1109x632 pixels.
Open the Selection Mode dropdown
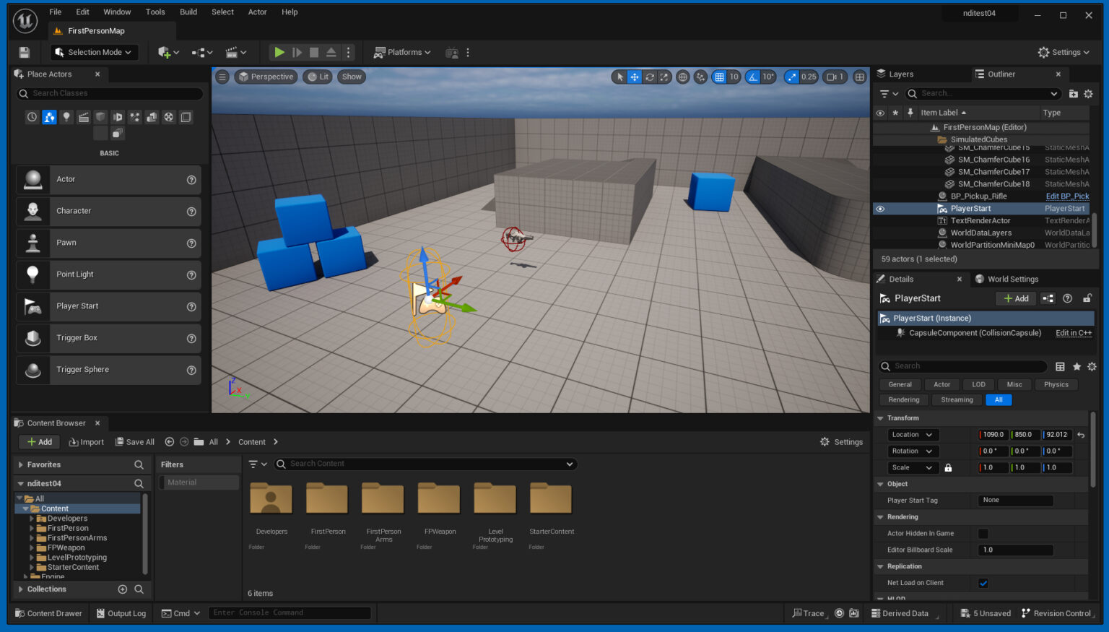pyautogui.click(x=94, y=51)
